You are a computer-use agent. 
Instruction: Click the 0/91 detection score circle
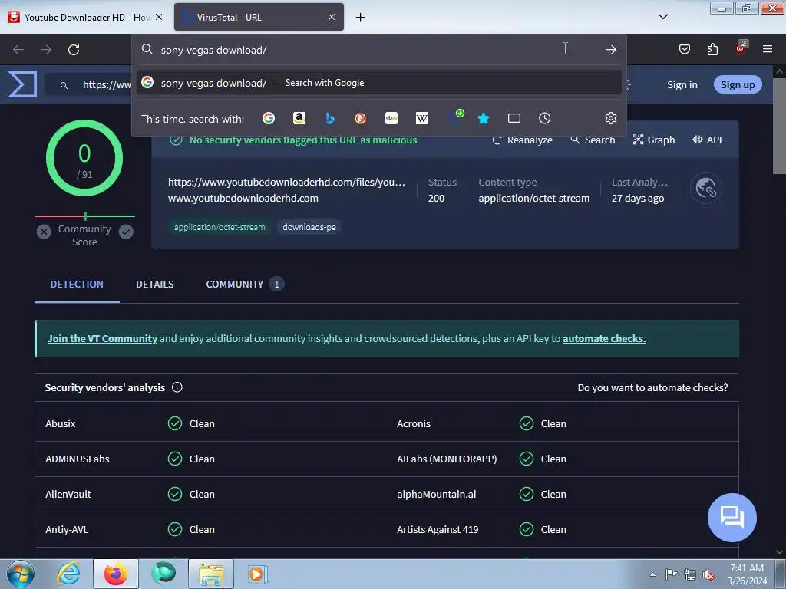coord(84,158)
